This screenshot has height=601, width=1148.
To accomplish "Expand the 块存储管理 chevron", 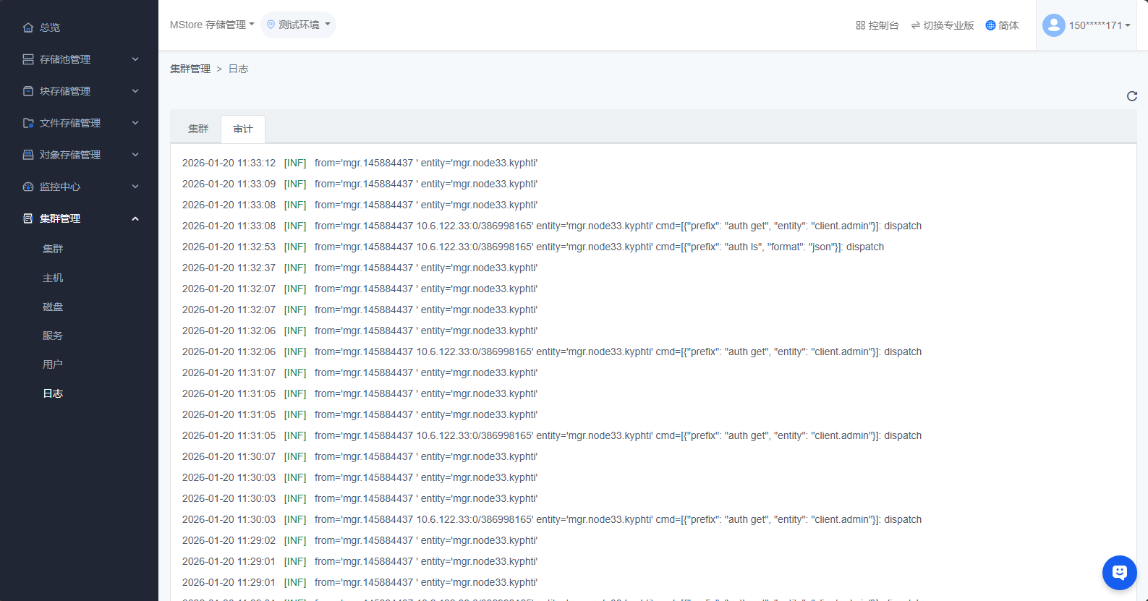I will (x=135, y=91).
